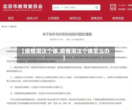Click closing paragraph starting 对于上述存在违规问题的机构
Image resolution: width=132 pixels, height=110 pixels.
tap(67, 101)
